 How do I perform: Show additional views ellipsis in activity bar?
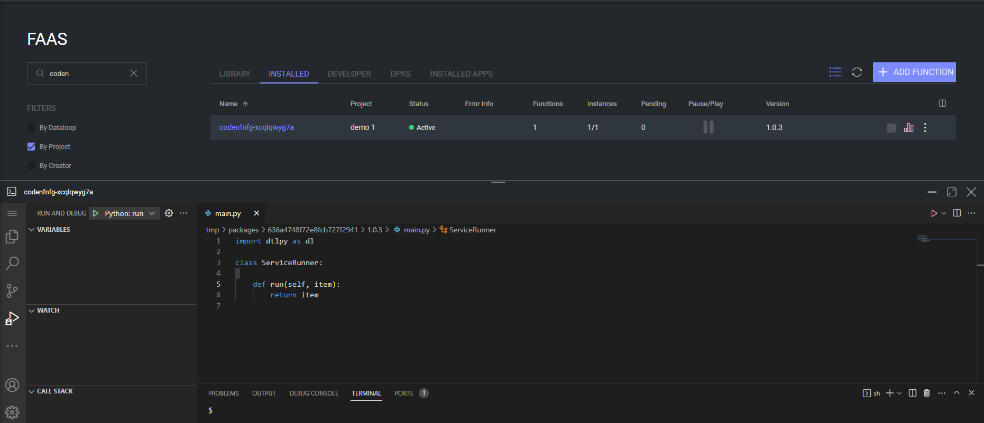click(x=12, y=346)
